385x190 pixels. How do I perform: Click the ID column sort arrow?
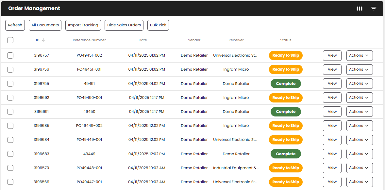[x=43, y=40]
